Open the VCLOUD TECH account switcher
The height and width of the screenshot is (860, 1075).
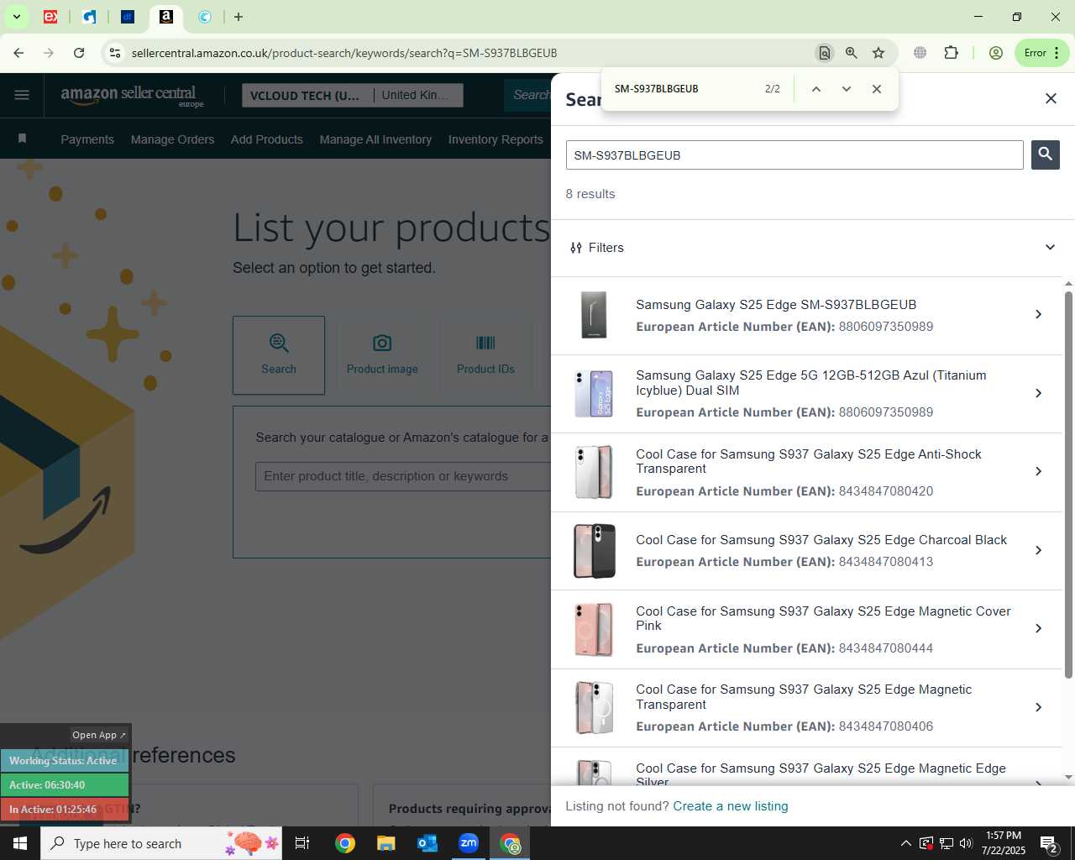click(306, 96)
